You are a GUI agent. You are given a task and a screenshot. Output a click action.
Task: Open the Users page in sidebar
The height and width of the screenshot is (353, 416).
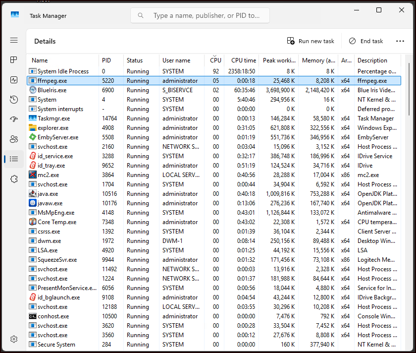point(14,139)
